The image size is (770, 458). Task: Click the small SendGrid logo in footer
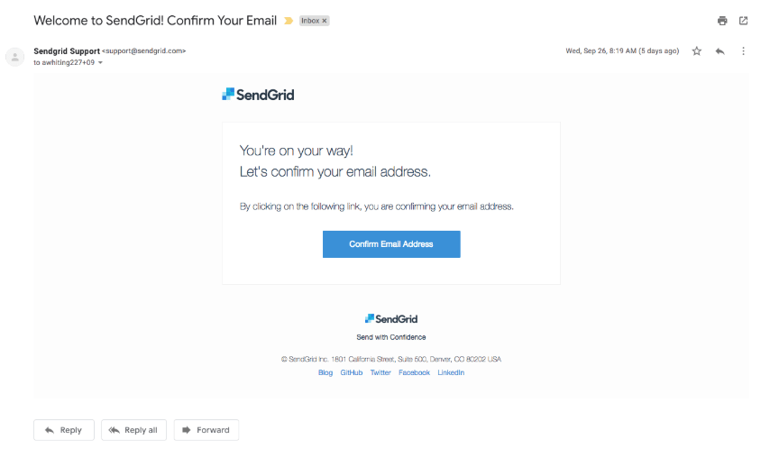391,319
